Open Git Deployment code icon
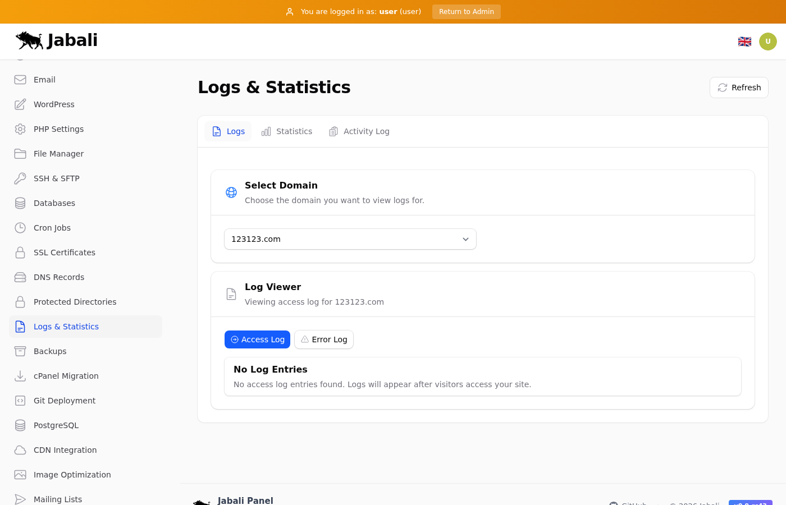786x505 pixels. (x=20, y=401)
